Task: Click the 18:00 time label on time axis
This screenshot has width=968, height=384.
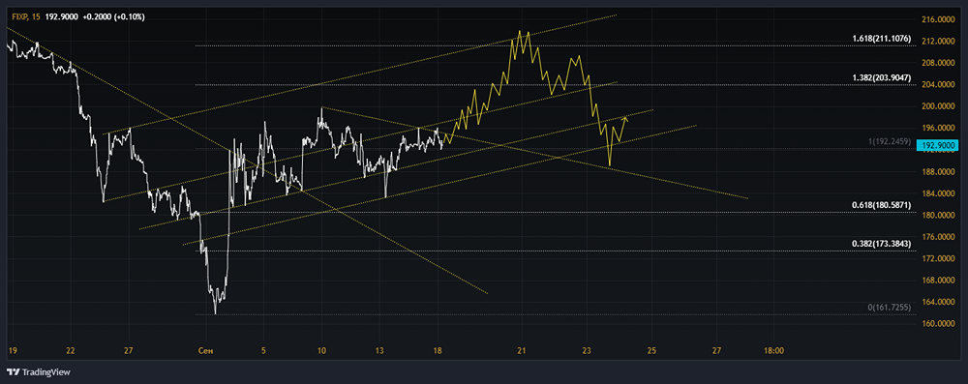Action: point(773,351)
